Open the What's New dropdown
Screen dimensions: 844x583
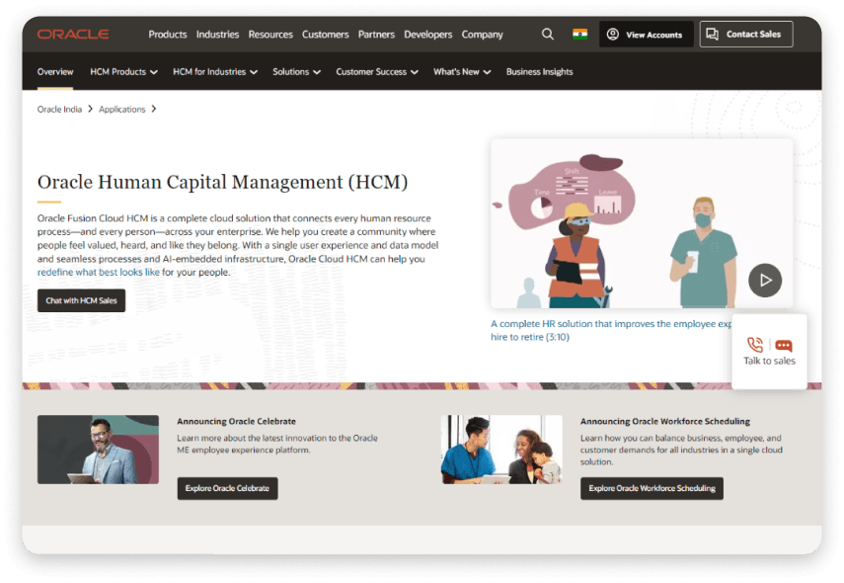(x=461, y=71)
